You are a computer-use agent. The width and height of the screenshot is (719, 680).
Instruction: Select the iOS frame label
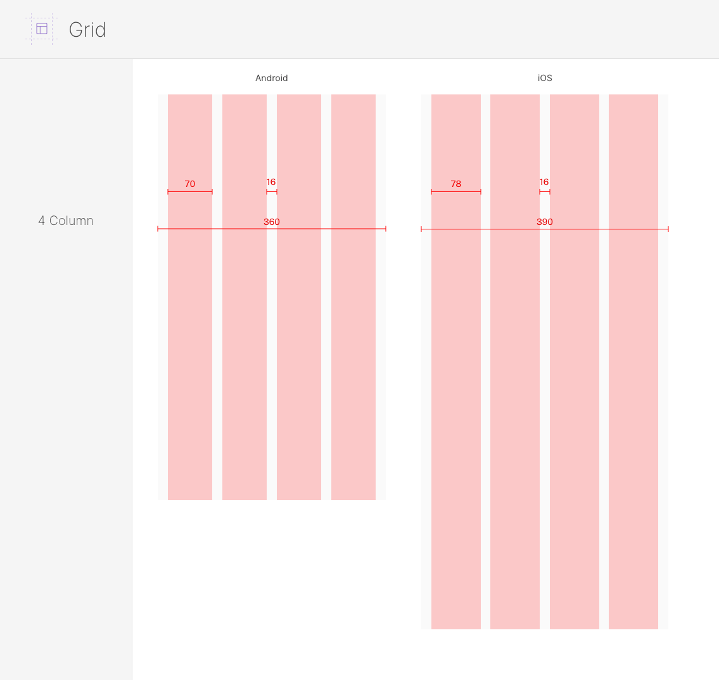point(545,78)
